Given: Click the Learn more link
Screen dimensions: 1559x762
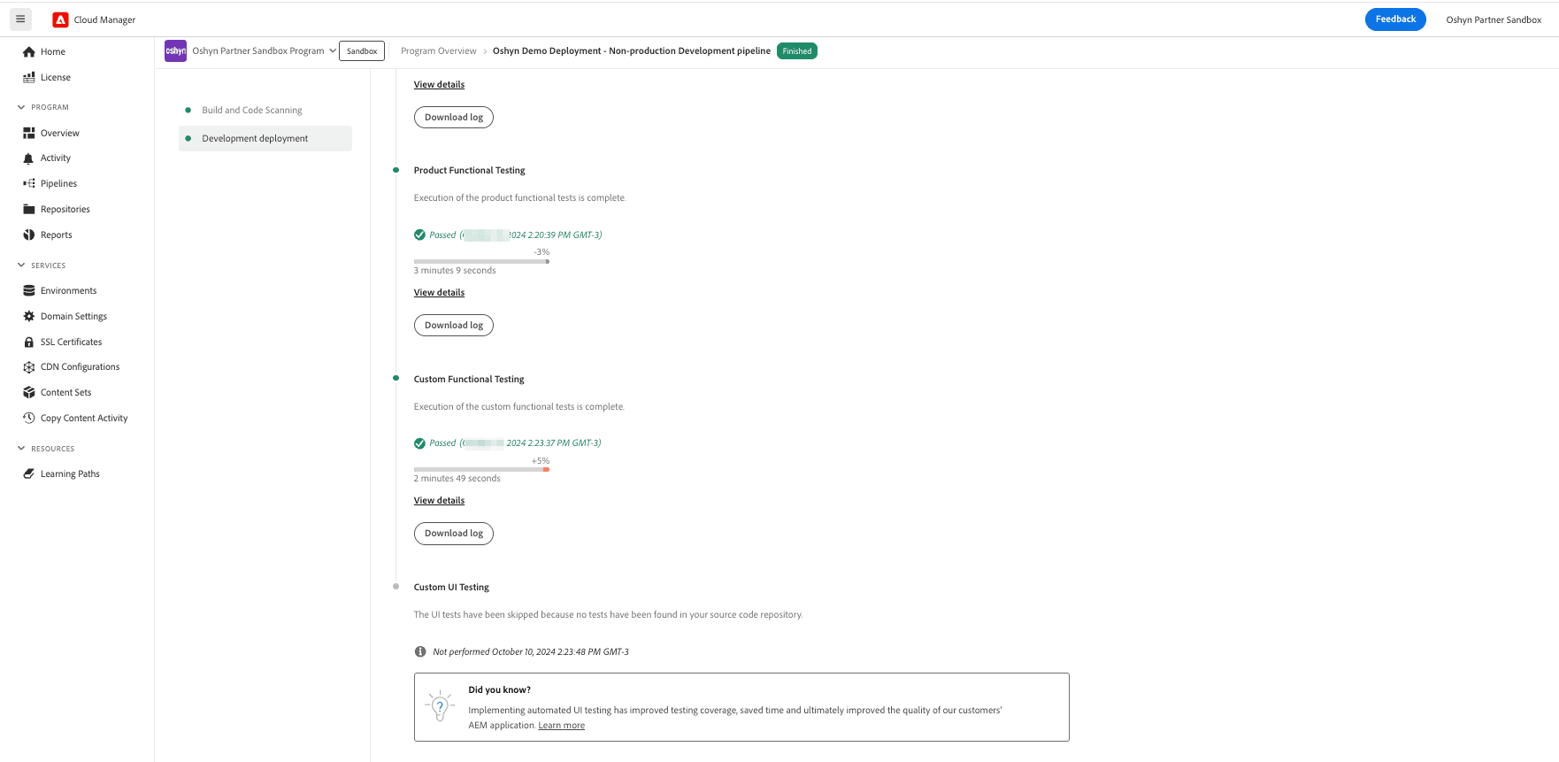Looking at the screenshot, I should point(562,725).
